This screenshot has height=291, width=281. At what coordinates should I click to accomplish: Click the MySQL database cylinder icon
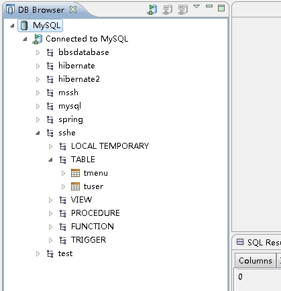[x=24, y=25]
